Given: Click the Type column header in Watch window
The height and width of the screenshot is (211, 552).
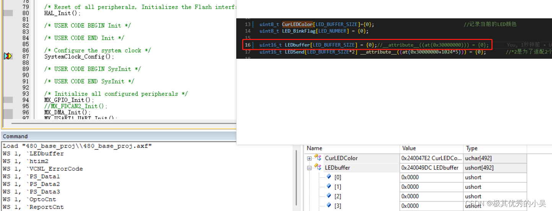Looking at the screenshot, I should click(x=495, y=148).
